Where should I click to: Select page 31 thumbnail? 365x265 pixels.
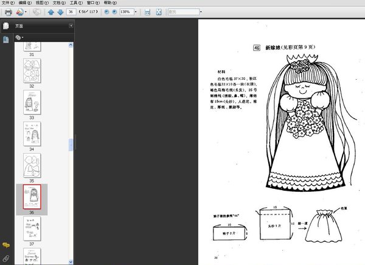(32, 47)
